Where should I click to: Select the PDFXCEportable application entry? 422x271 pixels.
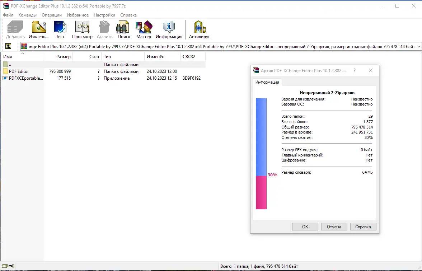pos(22,78)
